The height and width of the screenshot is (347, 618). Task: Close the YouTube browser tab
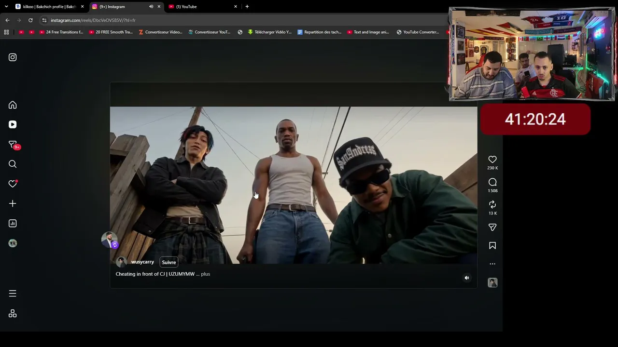(x=236, y=7)
